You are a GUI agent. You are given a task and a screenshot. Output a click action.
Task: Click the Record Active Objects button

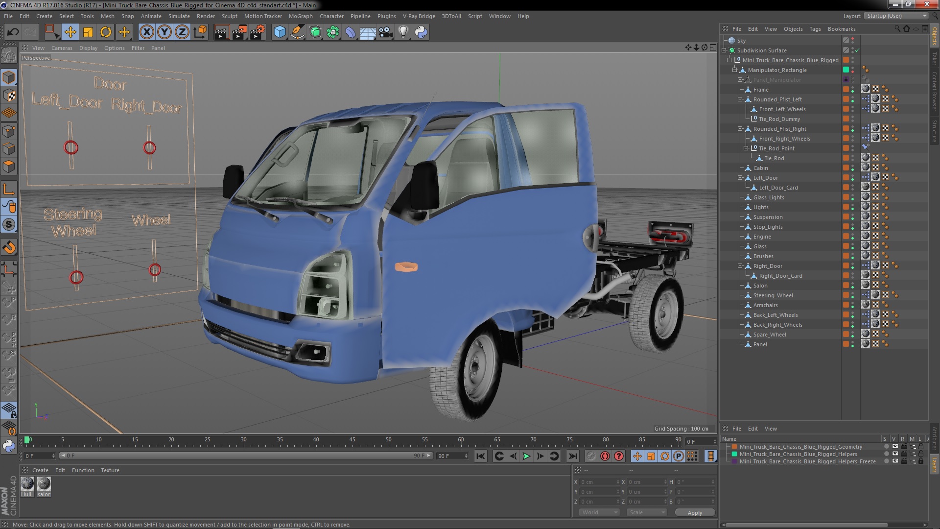point(591,456)
